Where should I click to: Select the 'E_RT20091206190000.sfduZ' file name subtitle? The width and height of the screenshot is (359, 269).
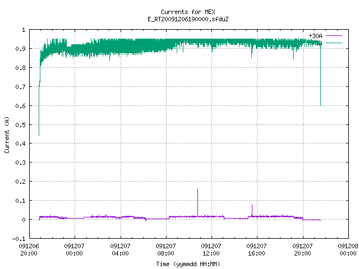188,19
